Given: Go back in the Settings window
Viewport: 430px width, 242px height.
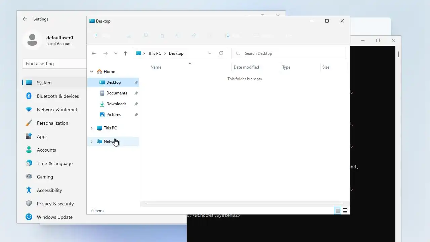Looking at the screenshot, I should (x=25, y=19).
